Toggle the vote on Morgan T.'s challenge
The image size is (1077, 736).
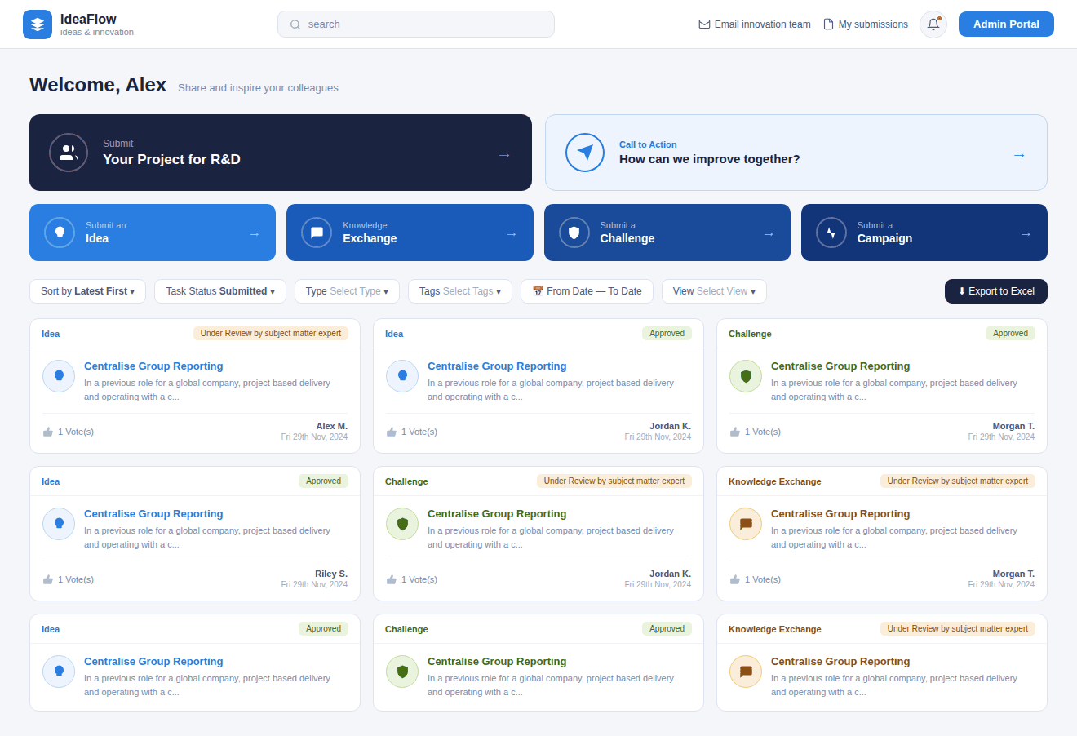click(734, 431)
